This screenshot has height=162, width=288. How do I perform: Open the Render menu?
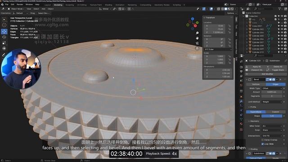click(20, 4)
